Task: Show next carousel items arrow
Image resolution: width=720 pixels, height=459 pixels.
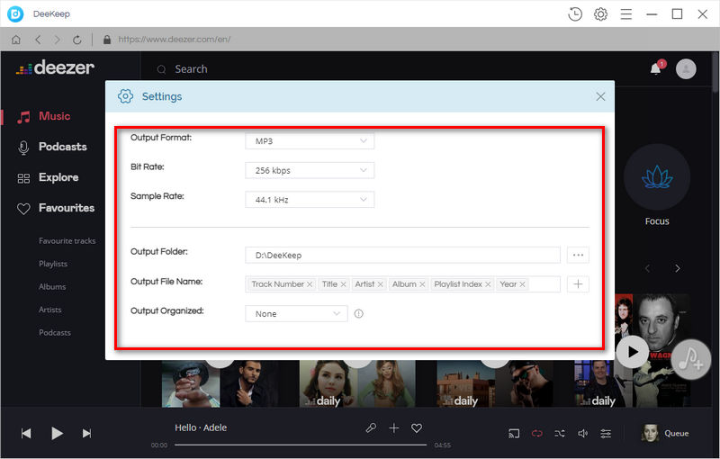Action: (678, 268)
